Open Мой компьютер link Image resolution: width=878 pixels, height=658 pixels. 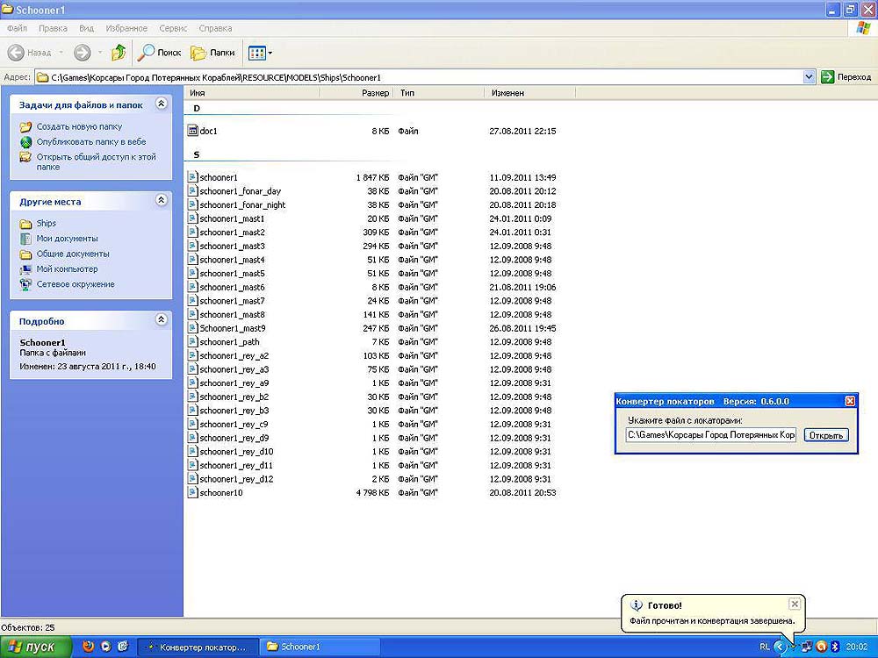(x=68, y=268)
